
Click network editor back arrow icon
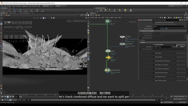pyautogui.click(x=91, y=15)
